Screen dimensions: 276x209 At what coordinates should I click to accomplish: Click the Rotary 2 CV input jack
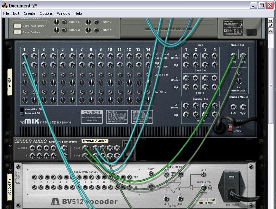96,22
